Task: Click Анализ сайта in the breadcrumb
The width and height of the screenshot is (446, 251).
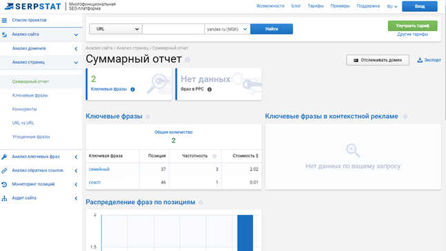Action: 99,48
